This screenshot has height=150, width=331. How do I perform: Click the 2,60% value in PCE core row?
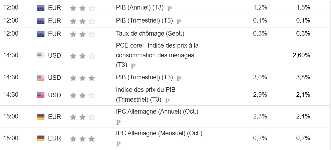tap(301, 55)
